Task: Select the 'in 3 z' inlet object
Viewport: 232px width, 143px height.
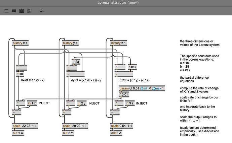Action: pyautogui.click(x=130, y=103)
